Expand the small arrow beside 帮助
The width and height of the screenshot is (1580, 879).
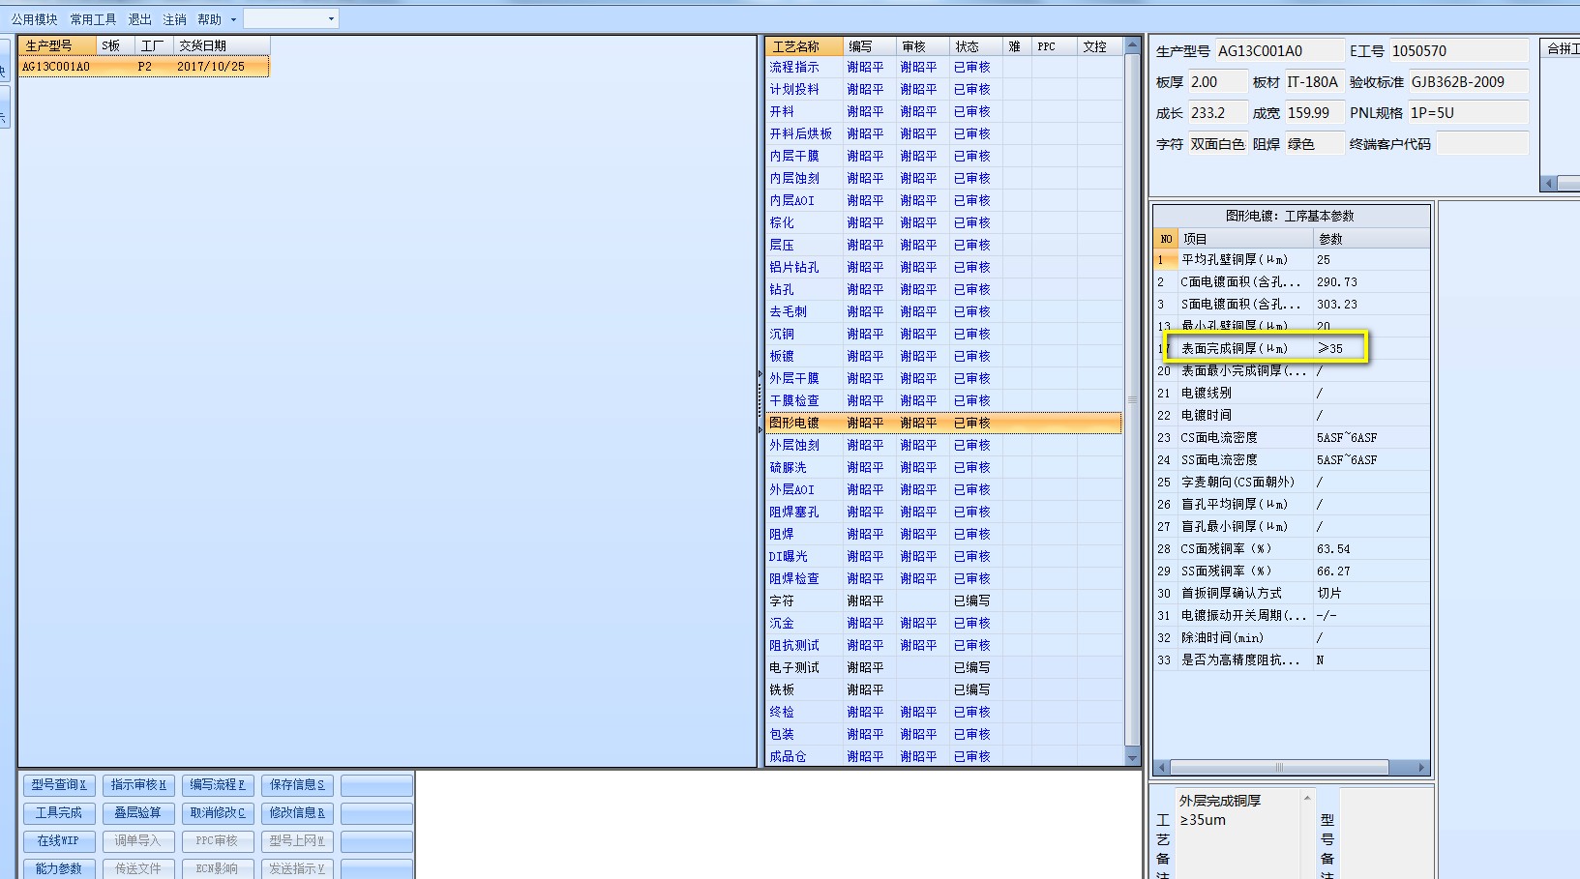point(233,19)
